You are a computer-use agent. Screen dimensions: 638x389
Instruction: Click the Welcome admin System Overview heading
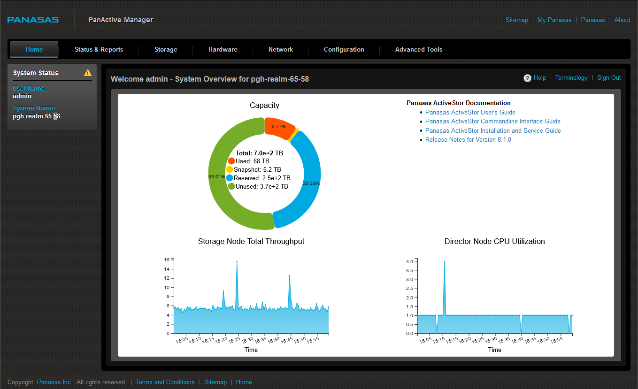tap(210, 79)
